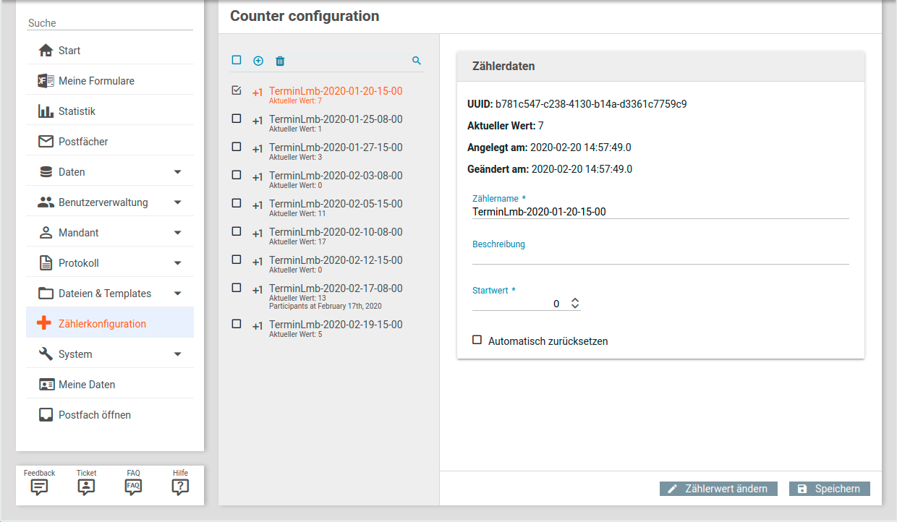Image resolution: width=897 pixels, height=522 pixels.
Task: Toggle the select-all checkbox above counter list
Action: pos(237,60)
